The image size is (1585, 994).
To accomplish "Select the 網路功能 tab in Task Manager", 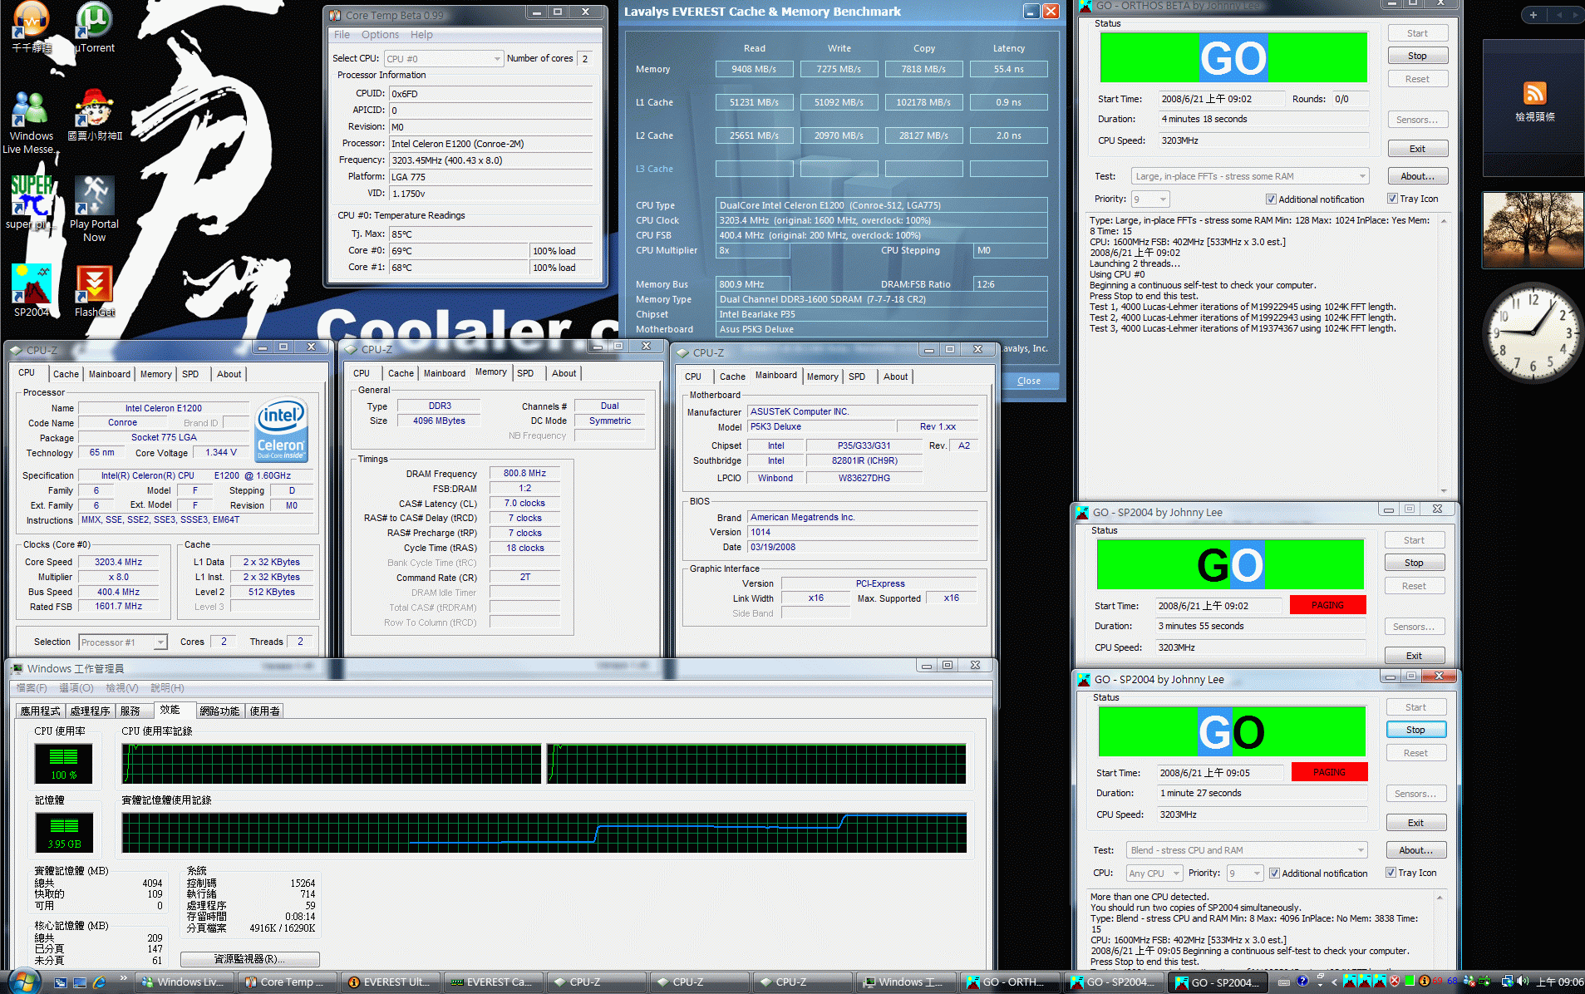I will point(219,711).
